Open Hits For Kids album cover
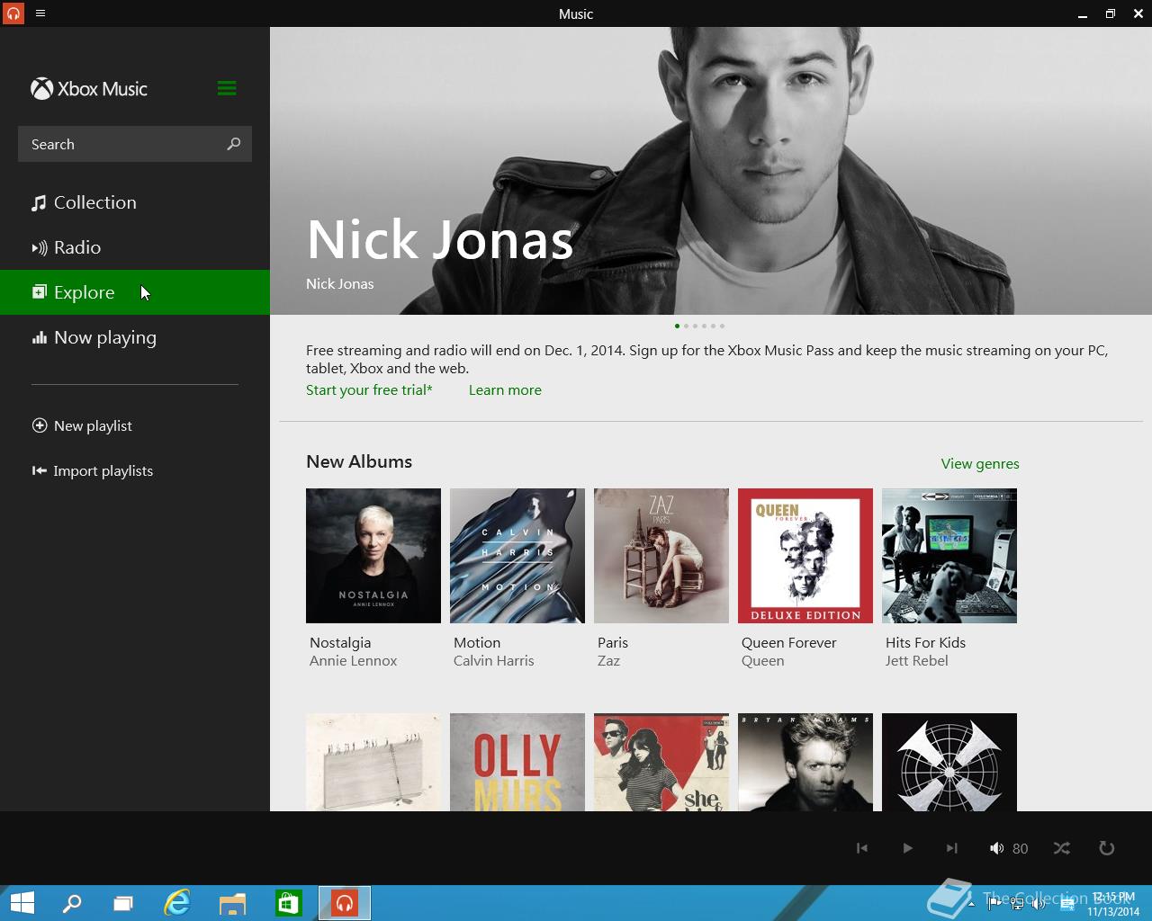Image resolution: width=1152 pixels, height=921 pixels. pos(949,556)
